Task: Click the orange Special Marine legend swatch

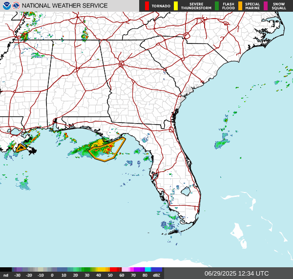Action: tap(240, 6)
